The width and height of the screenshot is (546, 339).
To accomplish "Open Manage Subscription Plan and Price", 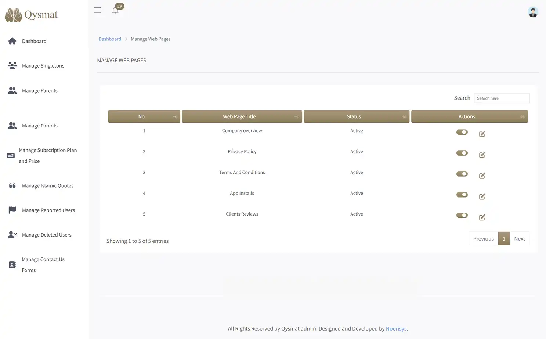I will pos(48,155).
